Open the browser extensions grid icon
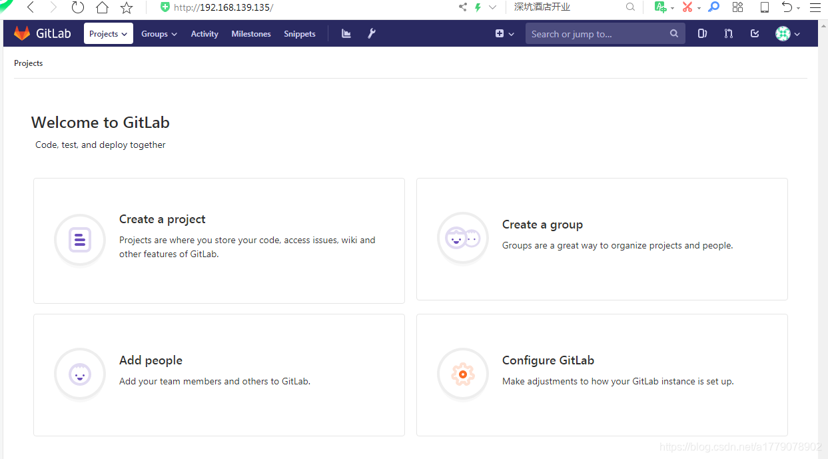828x459 pixels. coord(737,7)
